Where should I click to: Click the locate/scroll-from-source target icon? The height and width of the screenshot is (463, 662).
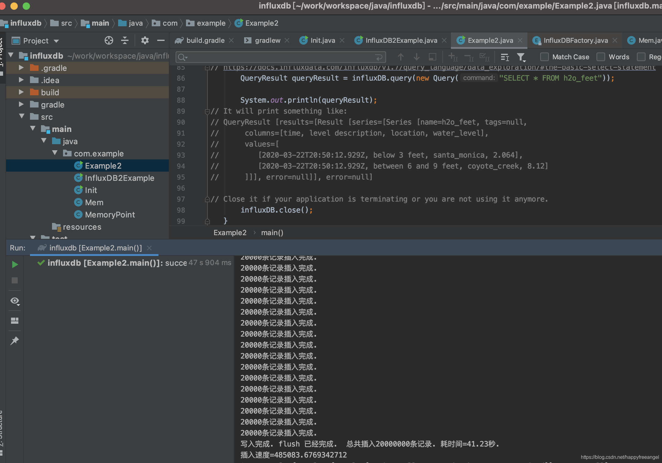pos(109,41)
